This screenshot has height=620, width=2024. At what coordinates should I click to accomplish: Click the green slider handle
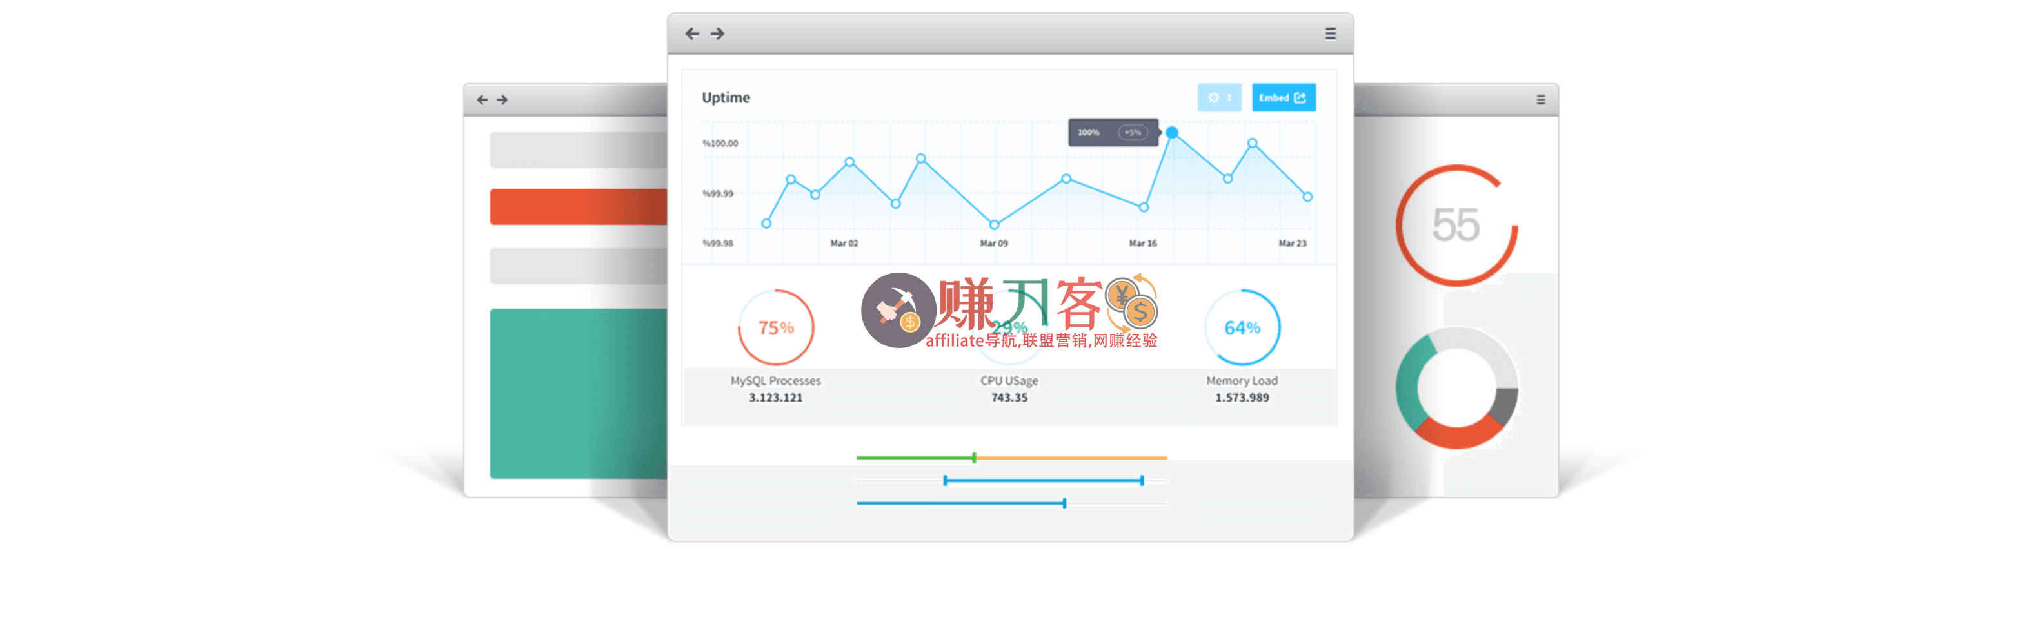pyautogui.click(x=973, y=458)
